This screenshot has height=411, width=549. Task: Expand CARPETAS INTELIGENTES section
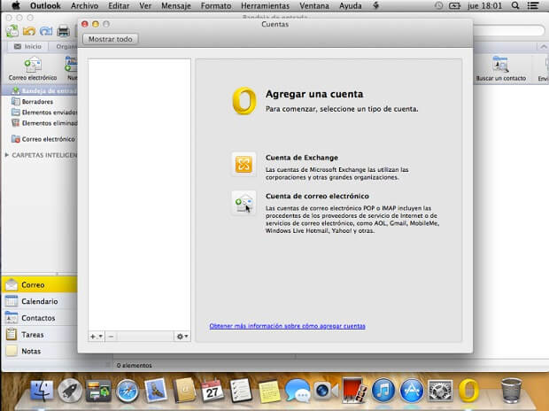pos(7,155)
